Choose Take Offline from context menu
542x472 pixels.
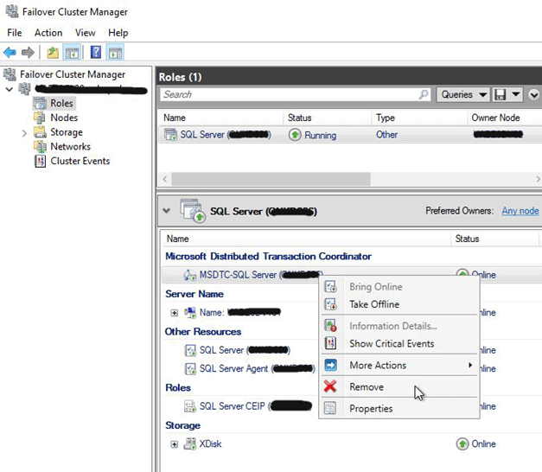(x=399, y=304)
